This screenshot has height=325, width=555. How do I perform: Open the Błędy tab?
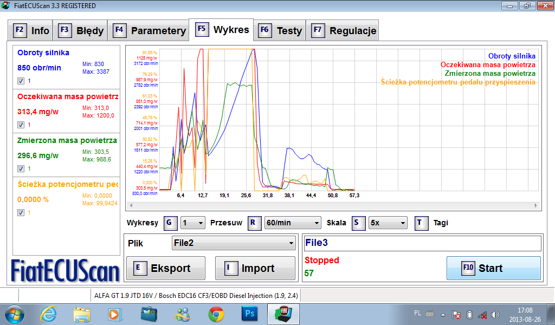[x=81, y=30]
